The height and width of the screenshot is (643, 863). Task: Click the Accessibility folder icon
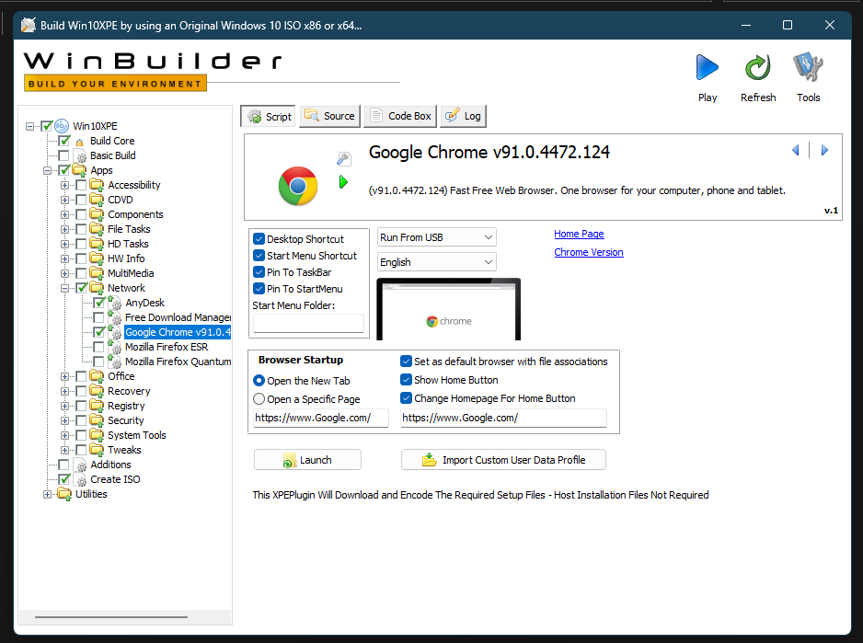(97, 184)
